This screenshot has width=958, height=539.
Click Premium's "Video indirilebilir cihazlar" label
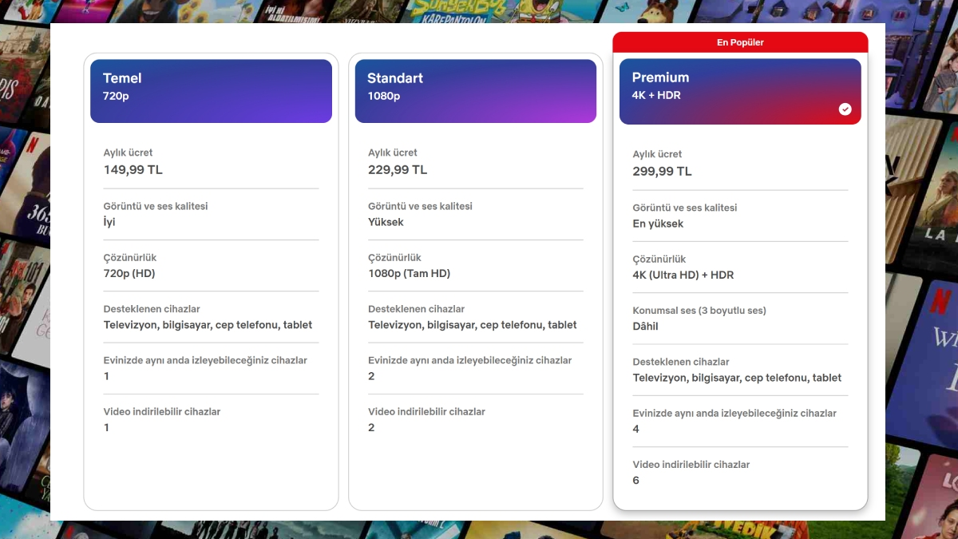click(x=691, y=465)
